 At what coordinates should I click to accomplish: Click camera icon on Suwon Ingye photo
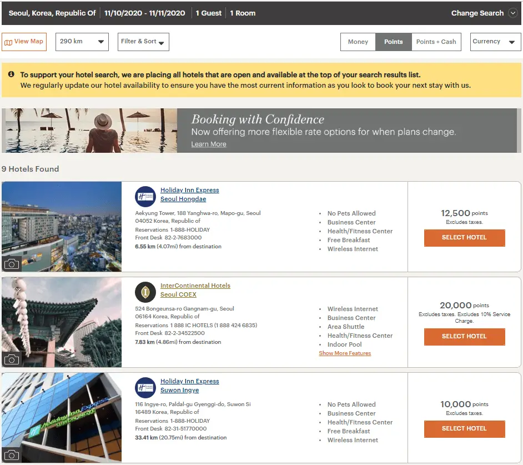coord(11,455)
